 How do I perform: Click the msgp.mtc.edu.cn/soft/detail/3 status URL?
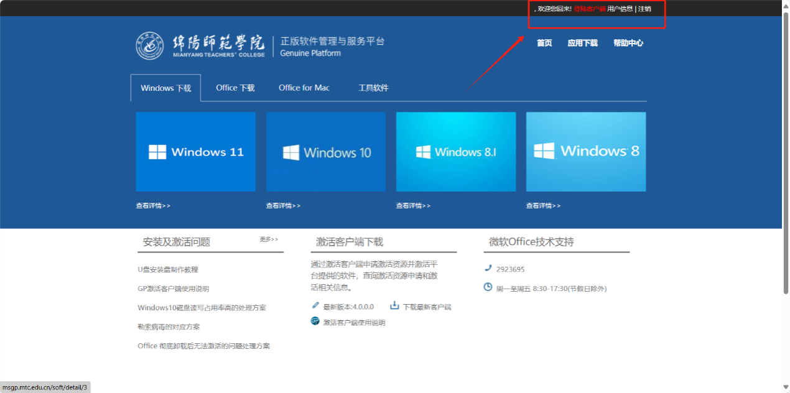pyautogui.click(x=45, y=387)
